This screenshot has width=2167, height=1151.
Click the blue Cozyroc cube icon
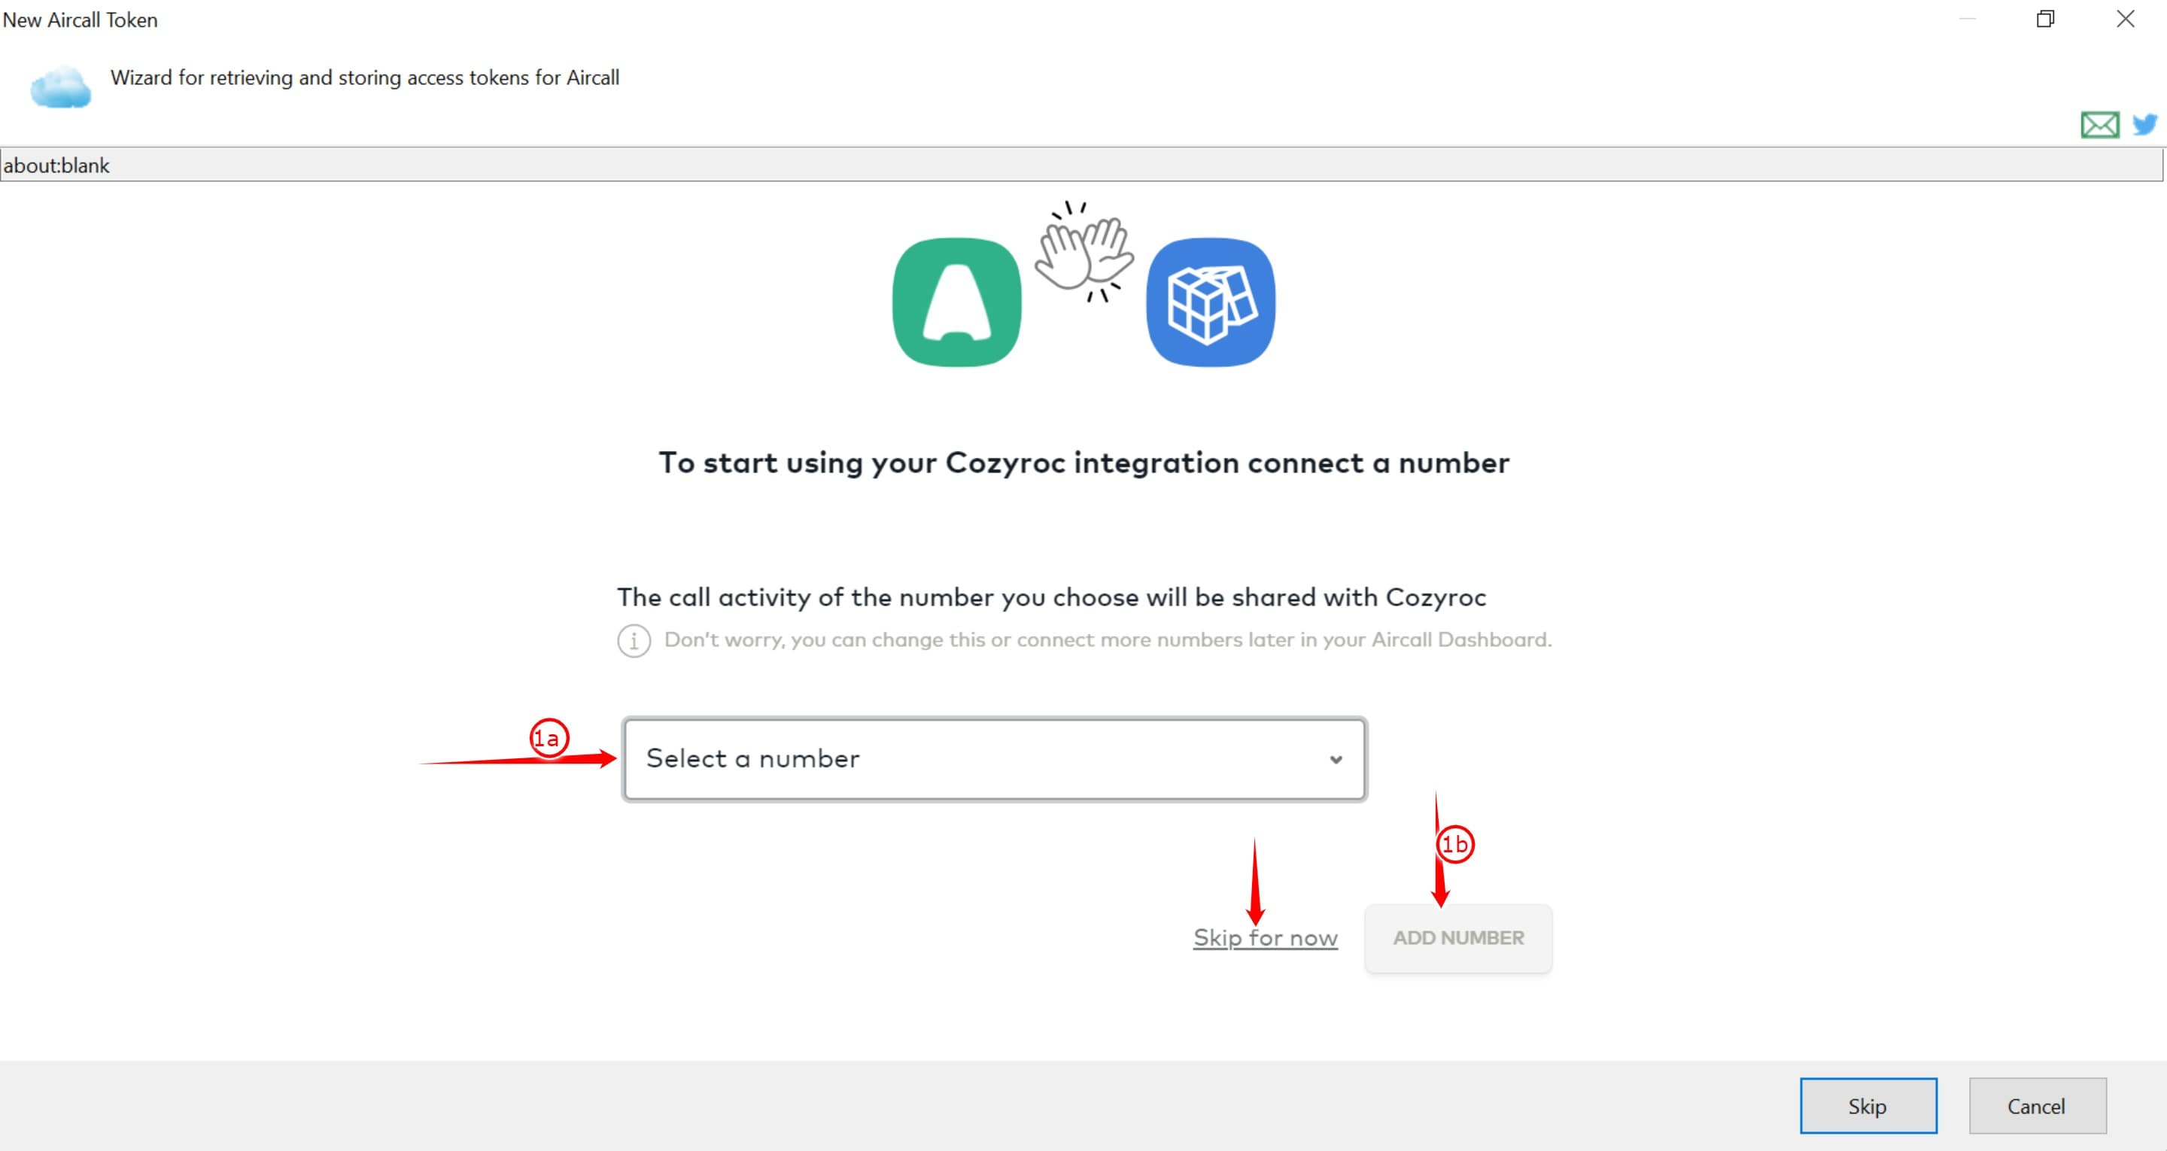[1211, 302]
